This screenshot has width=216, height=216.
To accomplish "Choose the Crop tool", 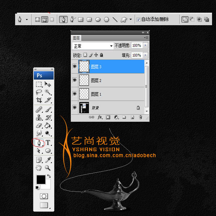I will pyautogui.click(x=39, y=100).
